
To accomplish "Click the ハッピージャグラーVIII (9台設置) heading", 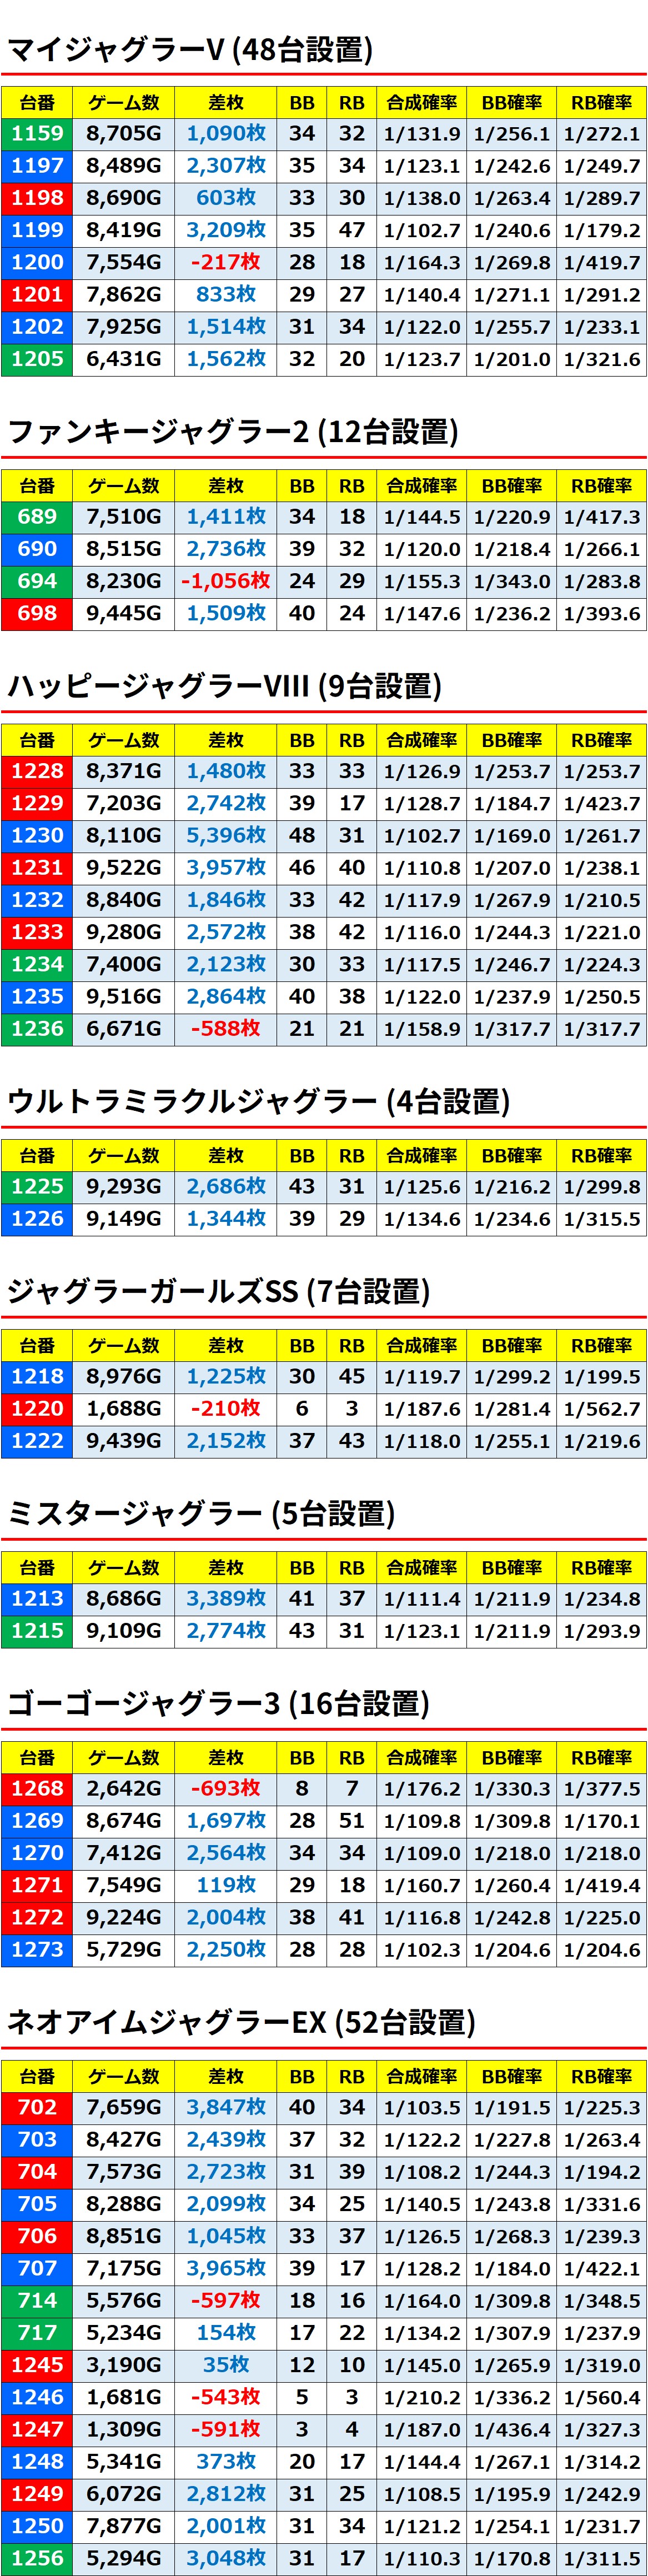I will 224,686.
